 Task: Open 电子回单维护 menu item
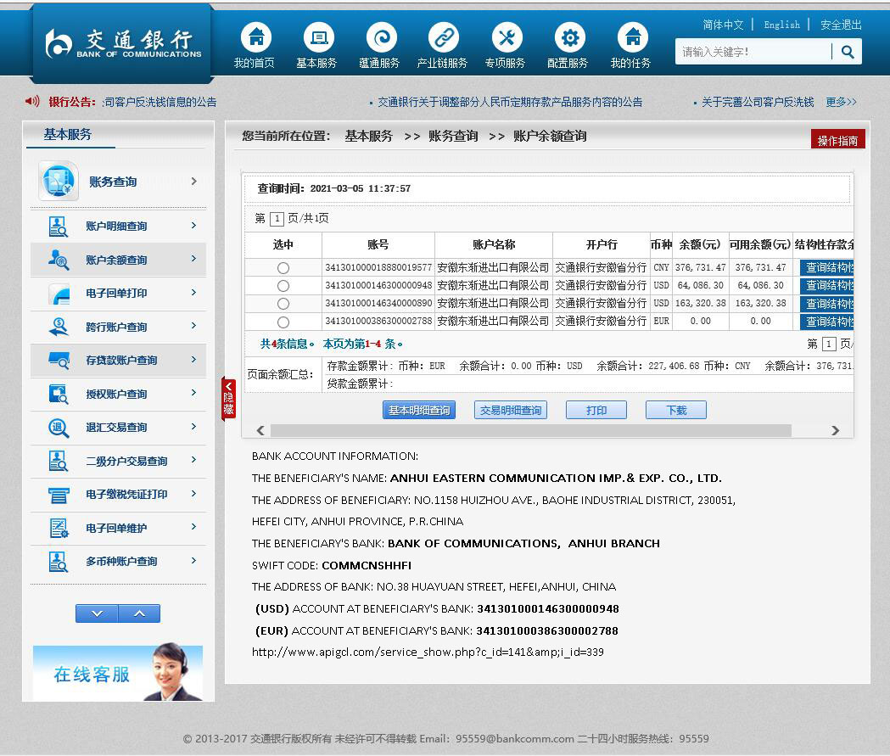click(x=116, y=528)
